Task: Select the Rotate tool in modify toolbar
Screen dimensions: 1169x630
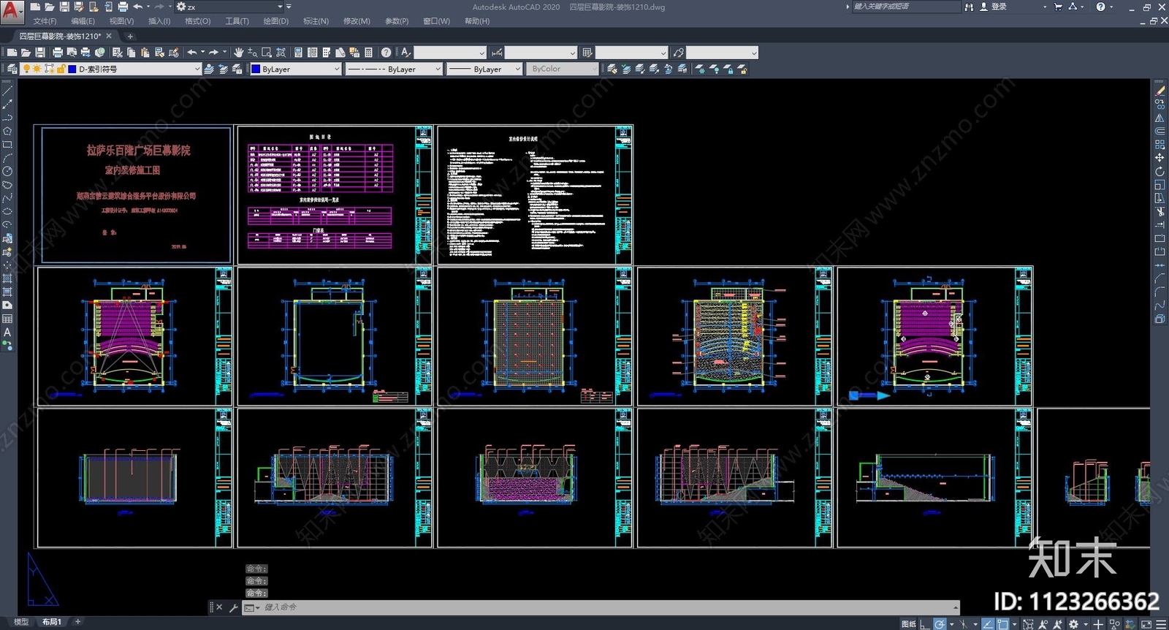Action: [1160, 171]
